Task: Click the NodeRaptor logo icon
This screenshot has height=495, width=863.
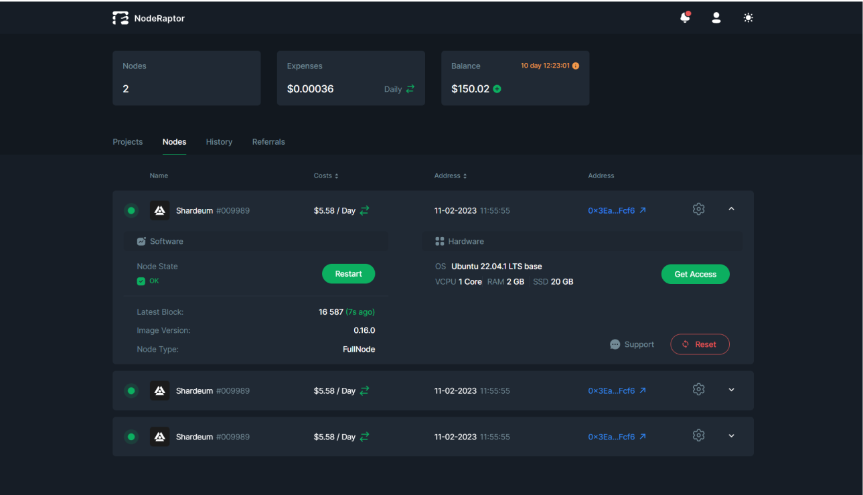Action: click(121, 18)
